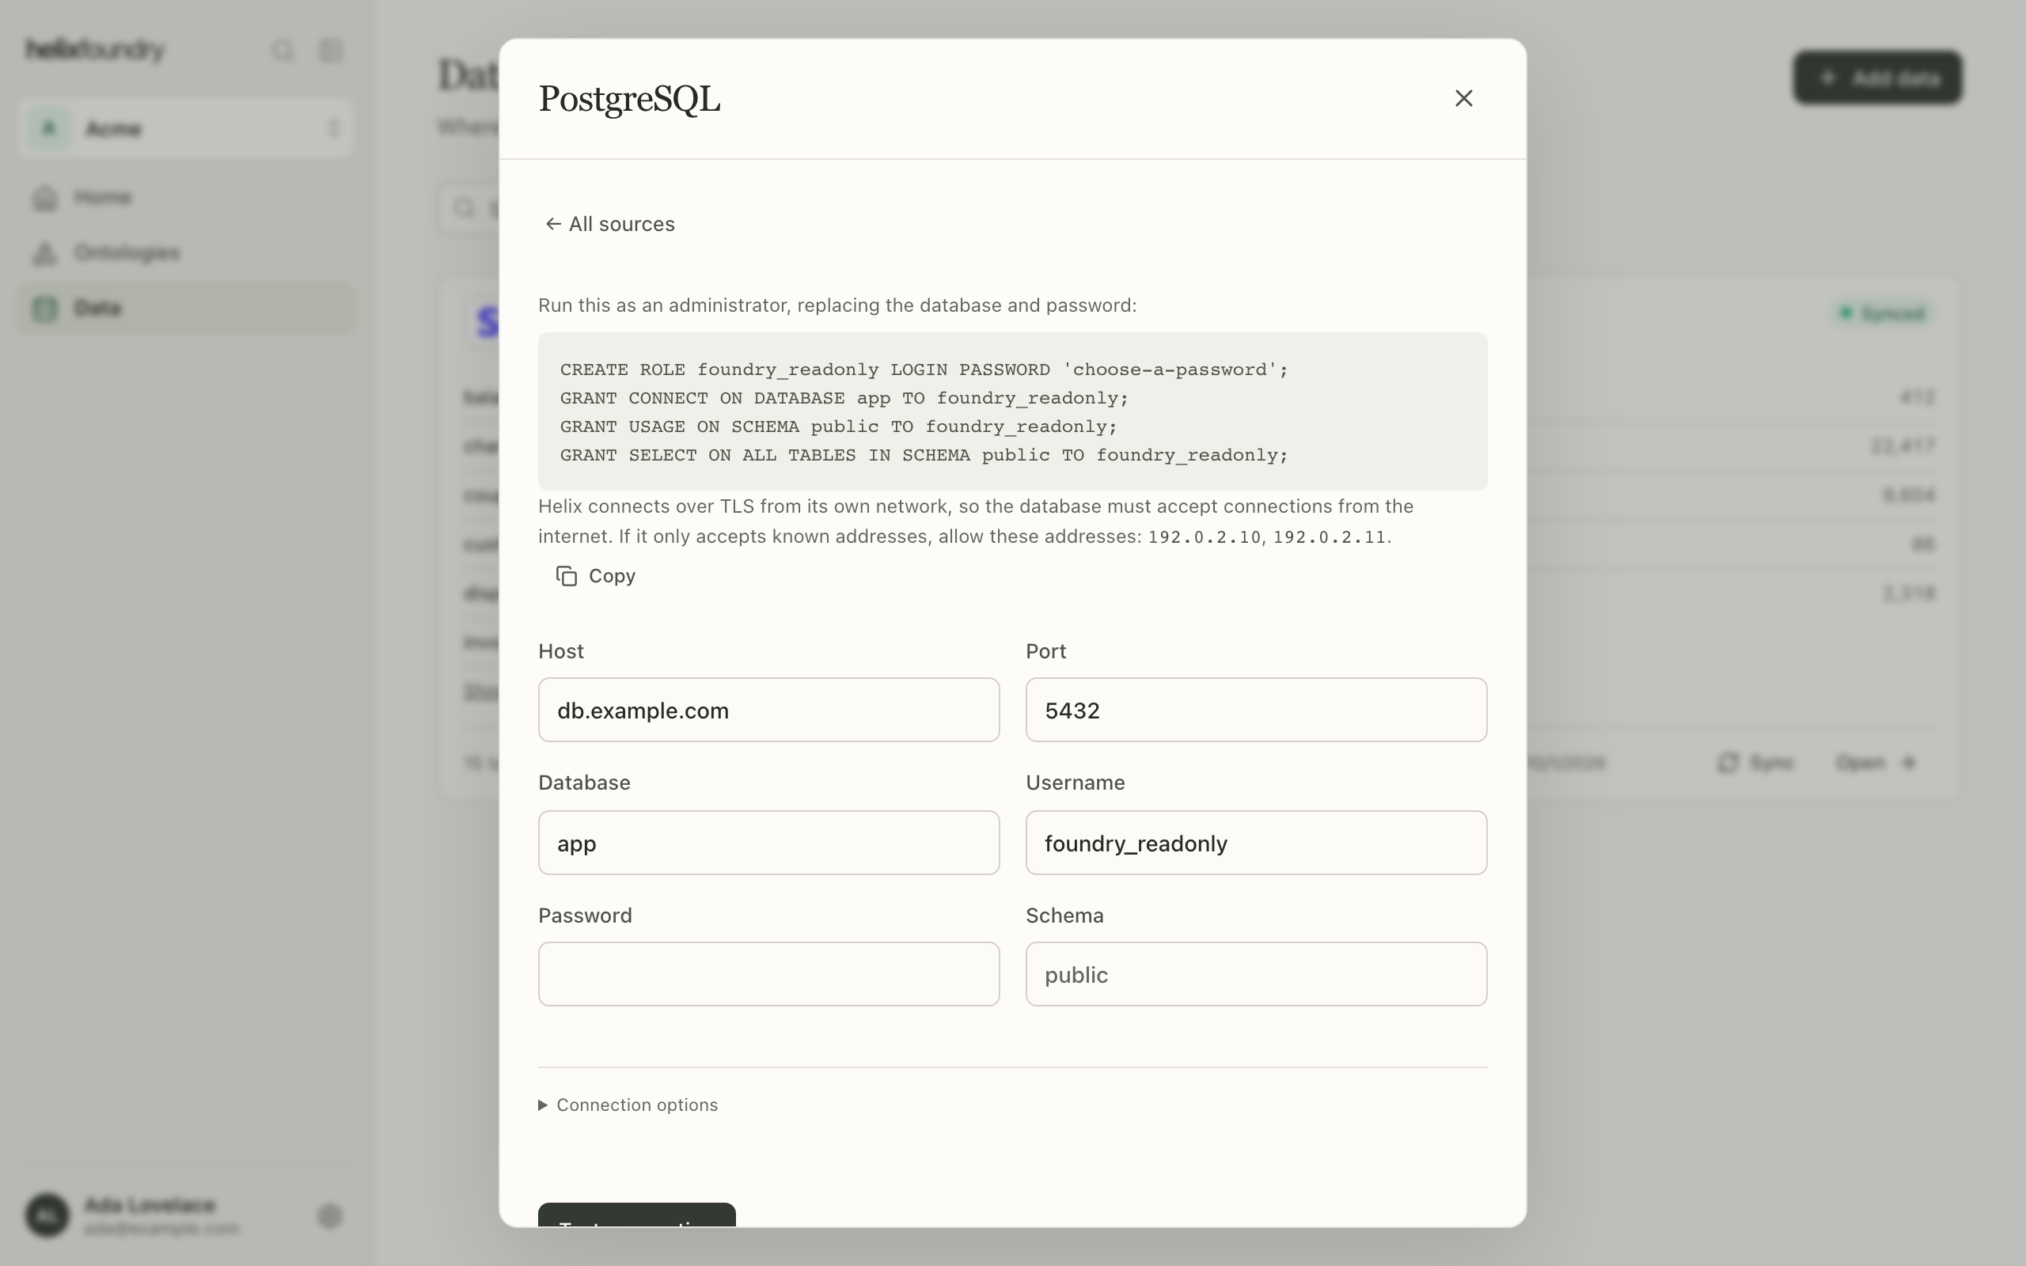Viewport: 2026px width, 1266px height.
Task: Go back to All sources
Action: (609, 224)
